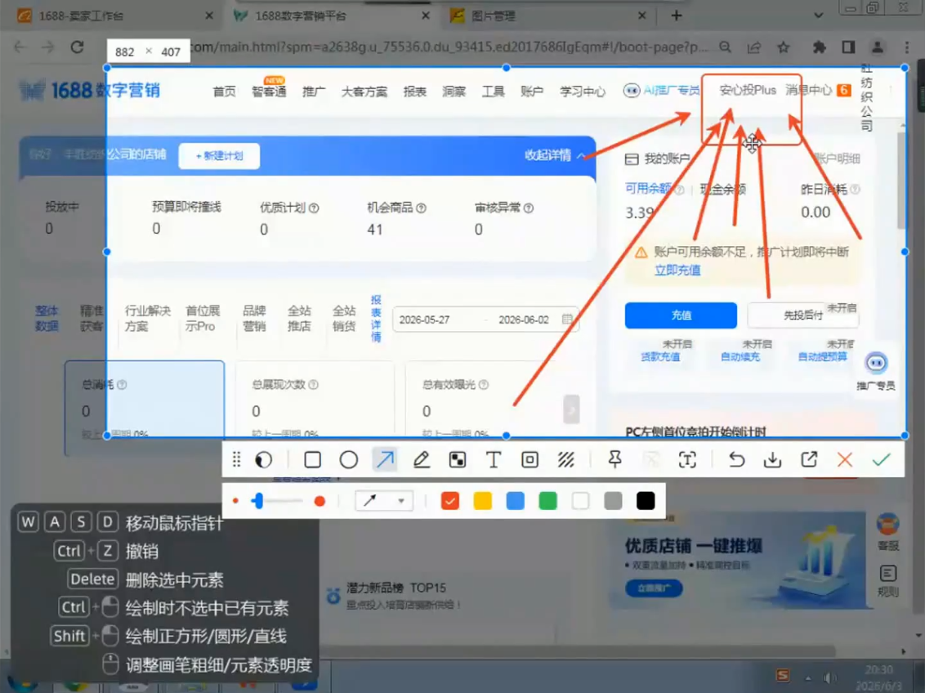
Task: Open 贷款充值 option
Action: click(660, 357)
